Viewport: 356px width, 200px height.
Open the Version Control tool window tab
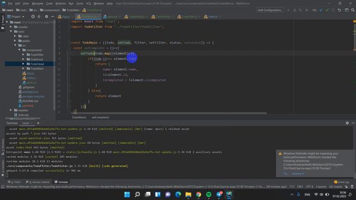click(x=37, y=182)
